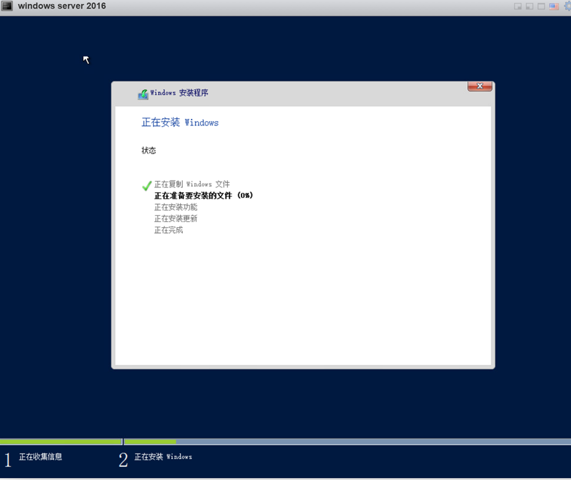
Task: Close the Windows 安装程序 dialog
Action: pos(480,86)
